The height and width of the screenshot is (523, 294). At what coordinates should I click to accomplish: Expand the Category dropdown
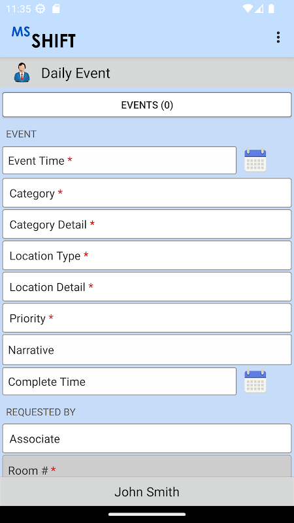click(147, 193)
